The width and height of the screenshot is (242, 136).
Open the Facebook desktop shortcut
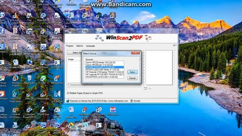pyautogui.click(x=3, y=33)
